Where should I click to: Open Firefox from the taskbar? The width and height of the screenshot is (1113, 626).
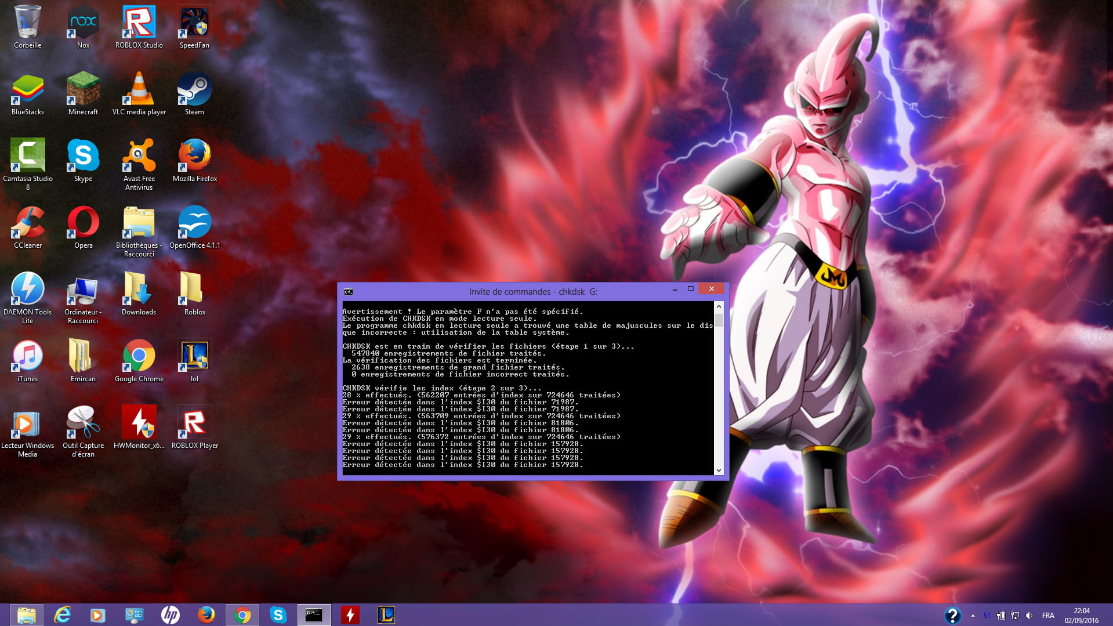click(206, 615)
